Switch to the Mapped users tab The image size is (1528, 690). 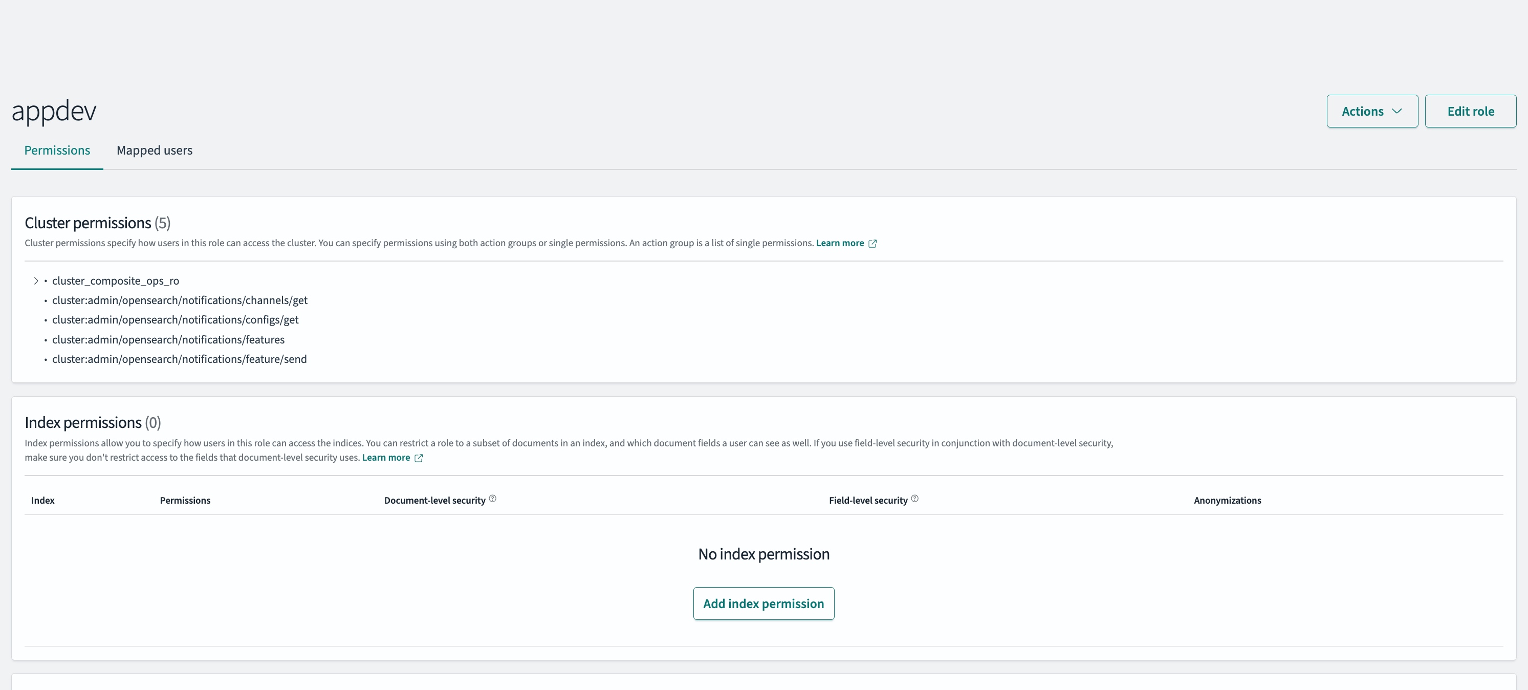click(154, 150)
